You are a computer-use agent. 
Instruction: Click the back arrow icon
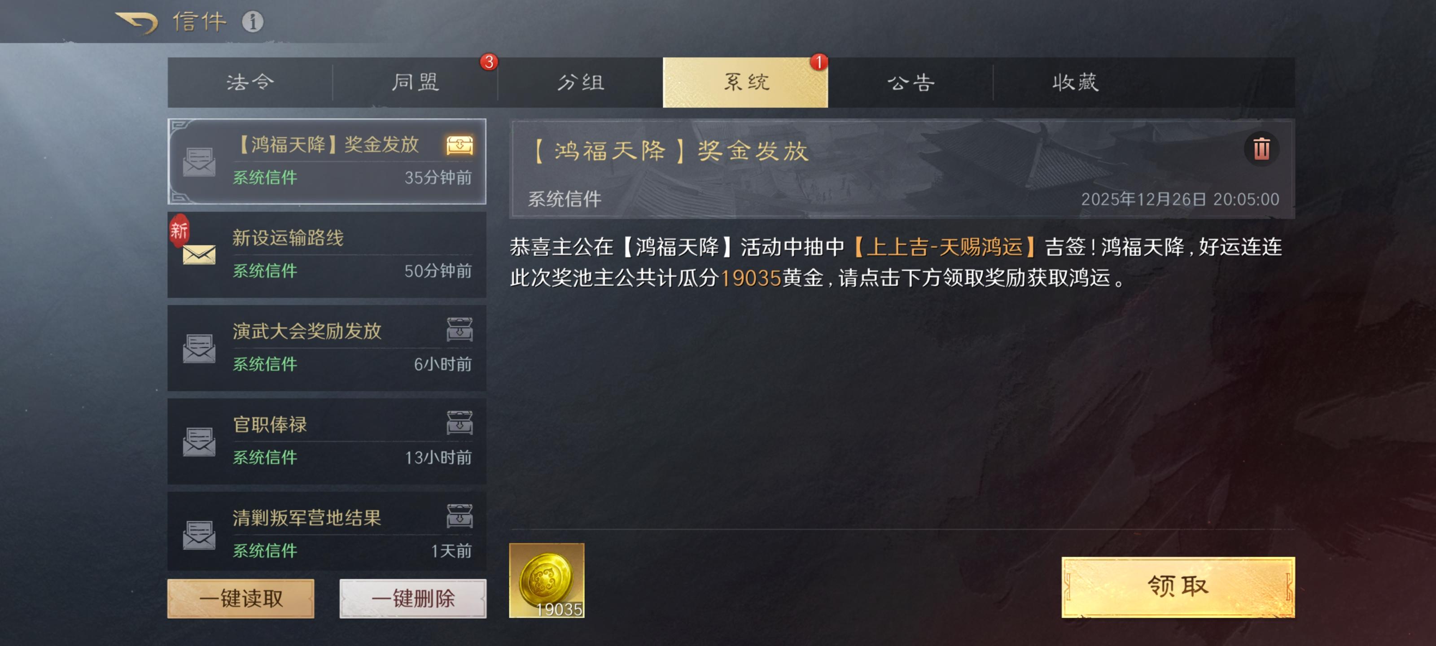click(x=136, y=23)
